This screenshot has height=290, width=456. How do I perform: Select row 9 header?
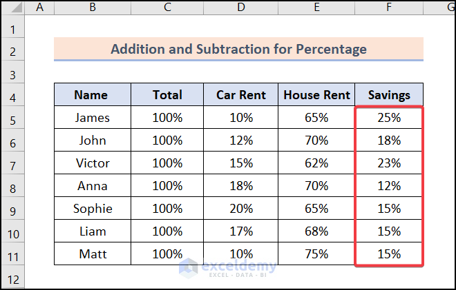[12, 209]
